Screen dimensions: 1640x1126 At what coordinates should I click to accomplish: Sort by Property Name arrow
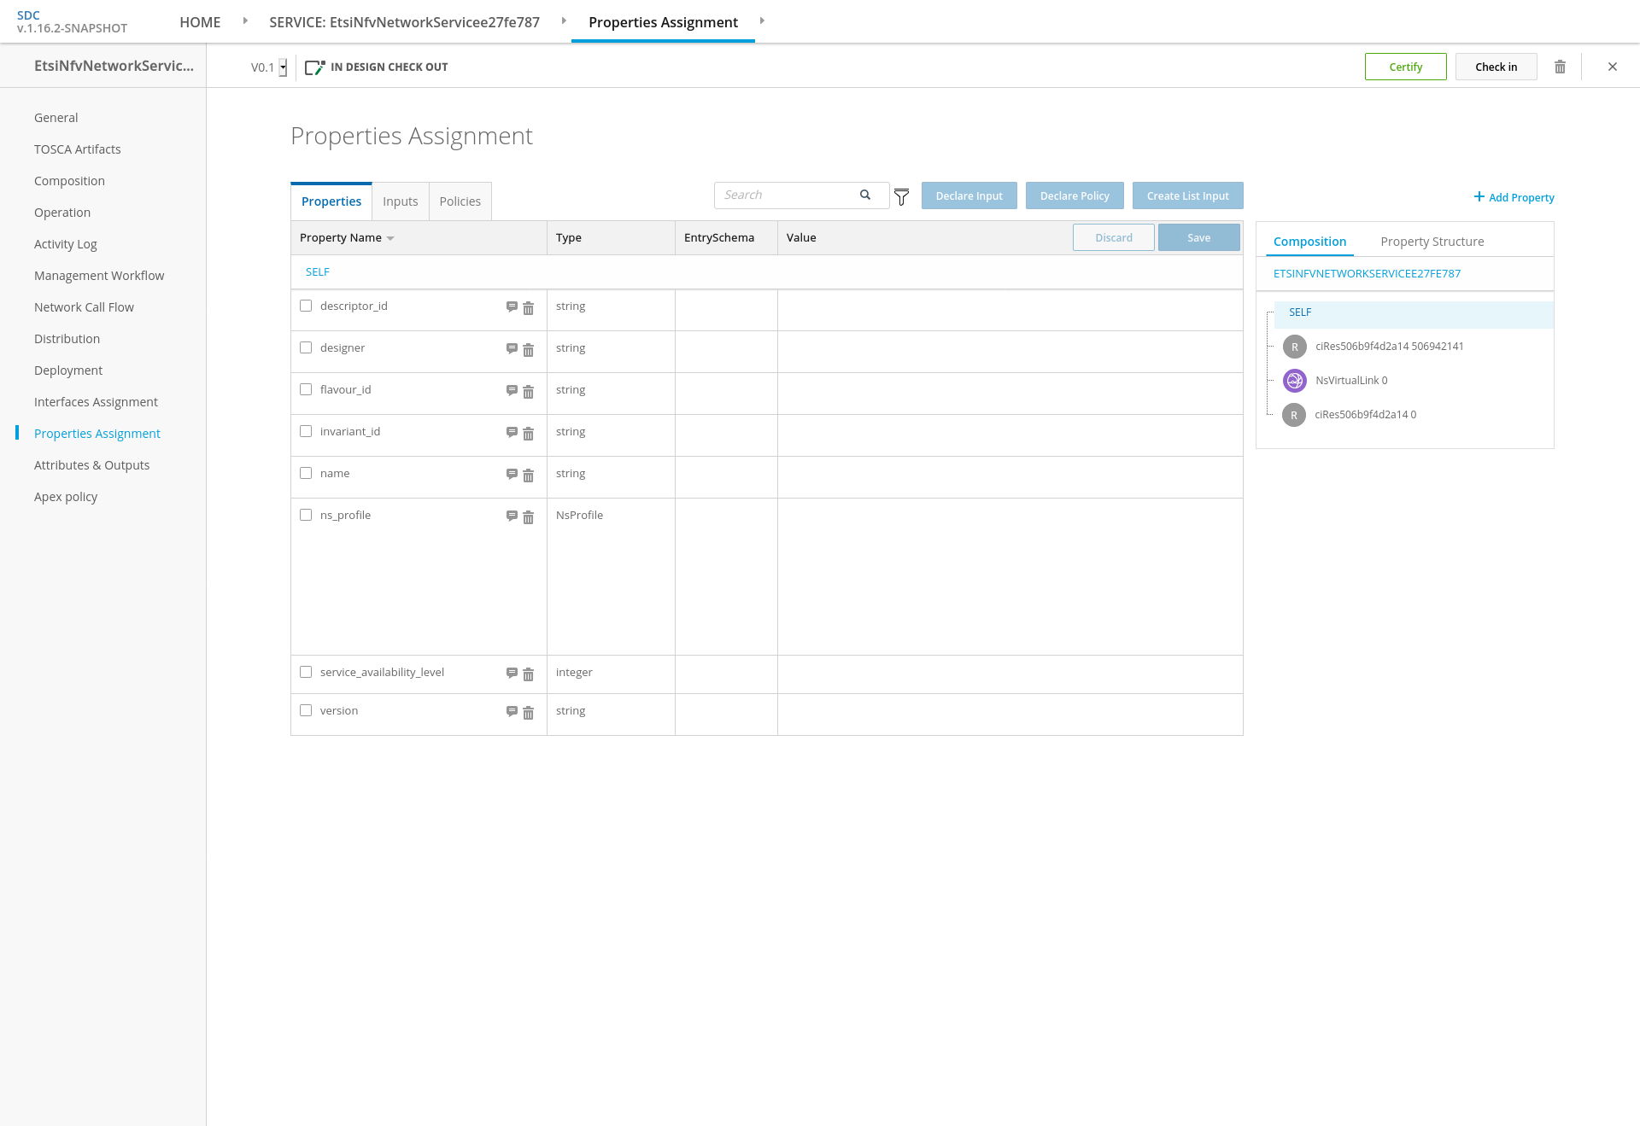point(390,238)
